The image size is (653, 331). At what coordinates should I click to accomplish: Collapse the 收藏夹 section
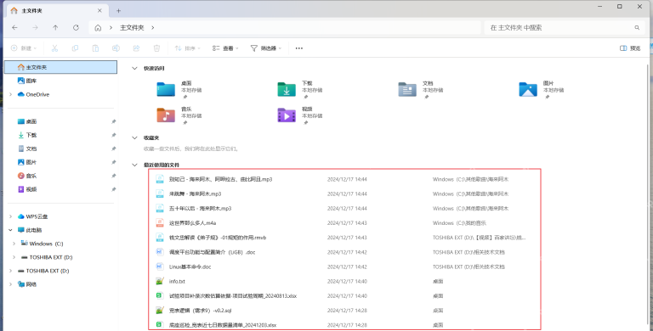(134, 137)
